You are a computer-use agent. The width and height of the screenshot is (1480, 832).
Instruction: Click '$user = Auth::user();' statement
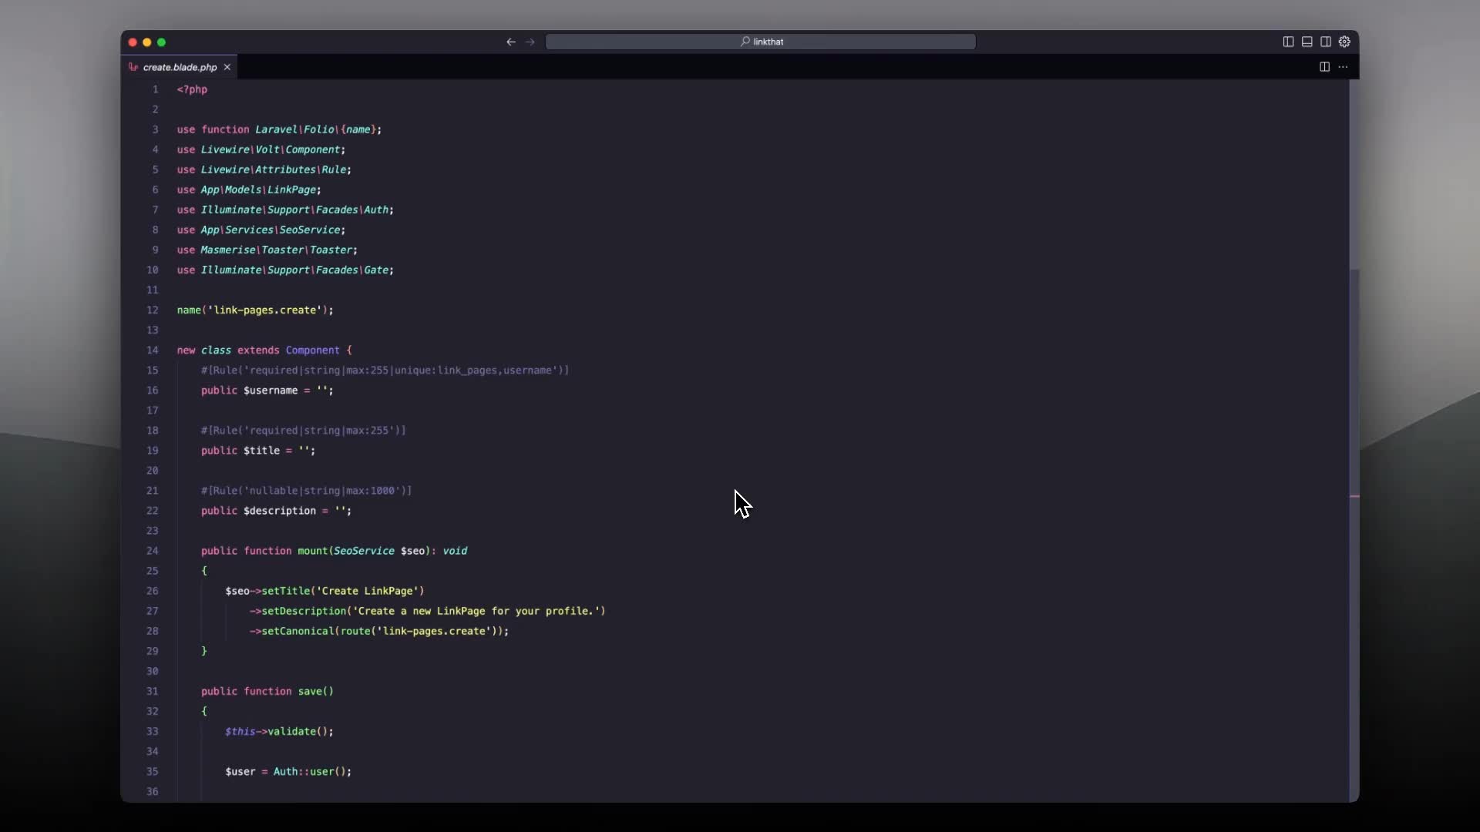(288, 771)
